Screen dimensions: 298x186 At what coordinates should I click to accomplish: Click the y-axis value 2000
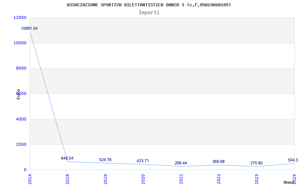pyautogui.click(x=21, y=144)
